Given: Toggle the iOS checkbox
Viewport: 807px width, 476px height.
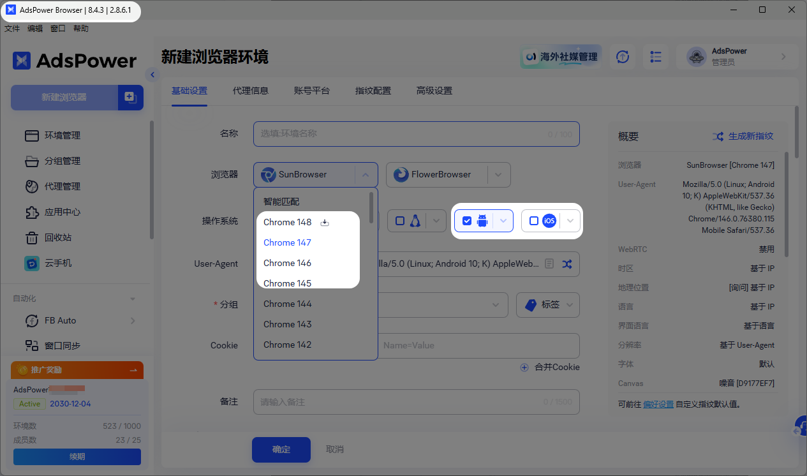Looking at the screenshot, I should click(534, 221).
